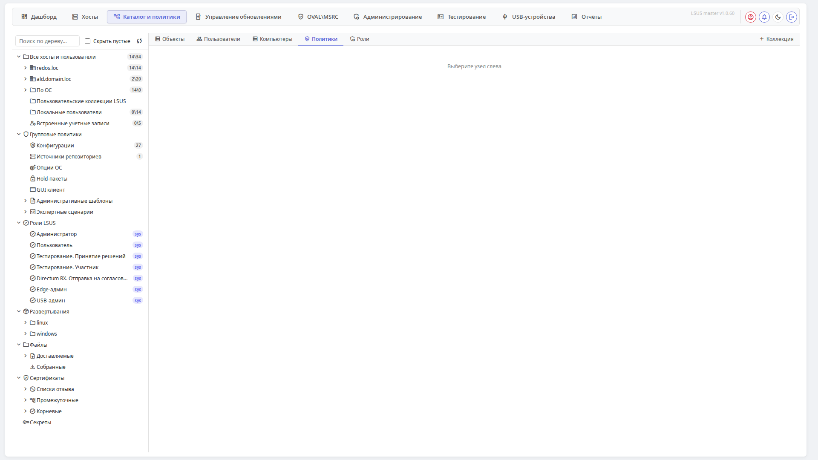Click the Hold-пакеты lock icon
Screen dimensions: 818x460
point(33,178)
